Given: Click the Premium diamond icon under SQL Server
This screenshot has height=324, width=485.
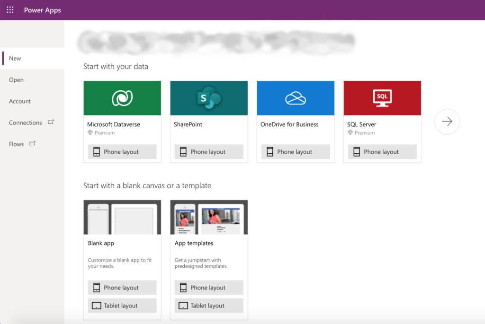Looking at the screenshot, I should coord(350,133).
